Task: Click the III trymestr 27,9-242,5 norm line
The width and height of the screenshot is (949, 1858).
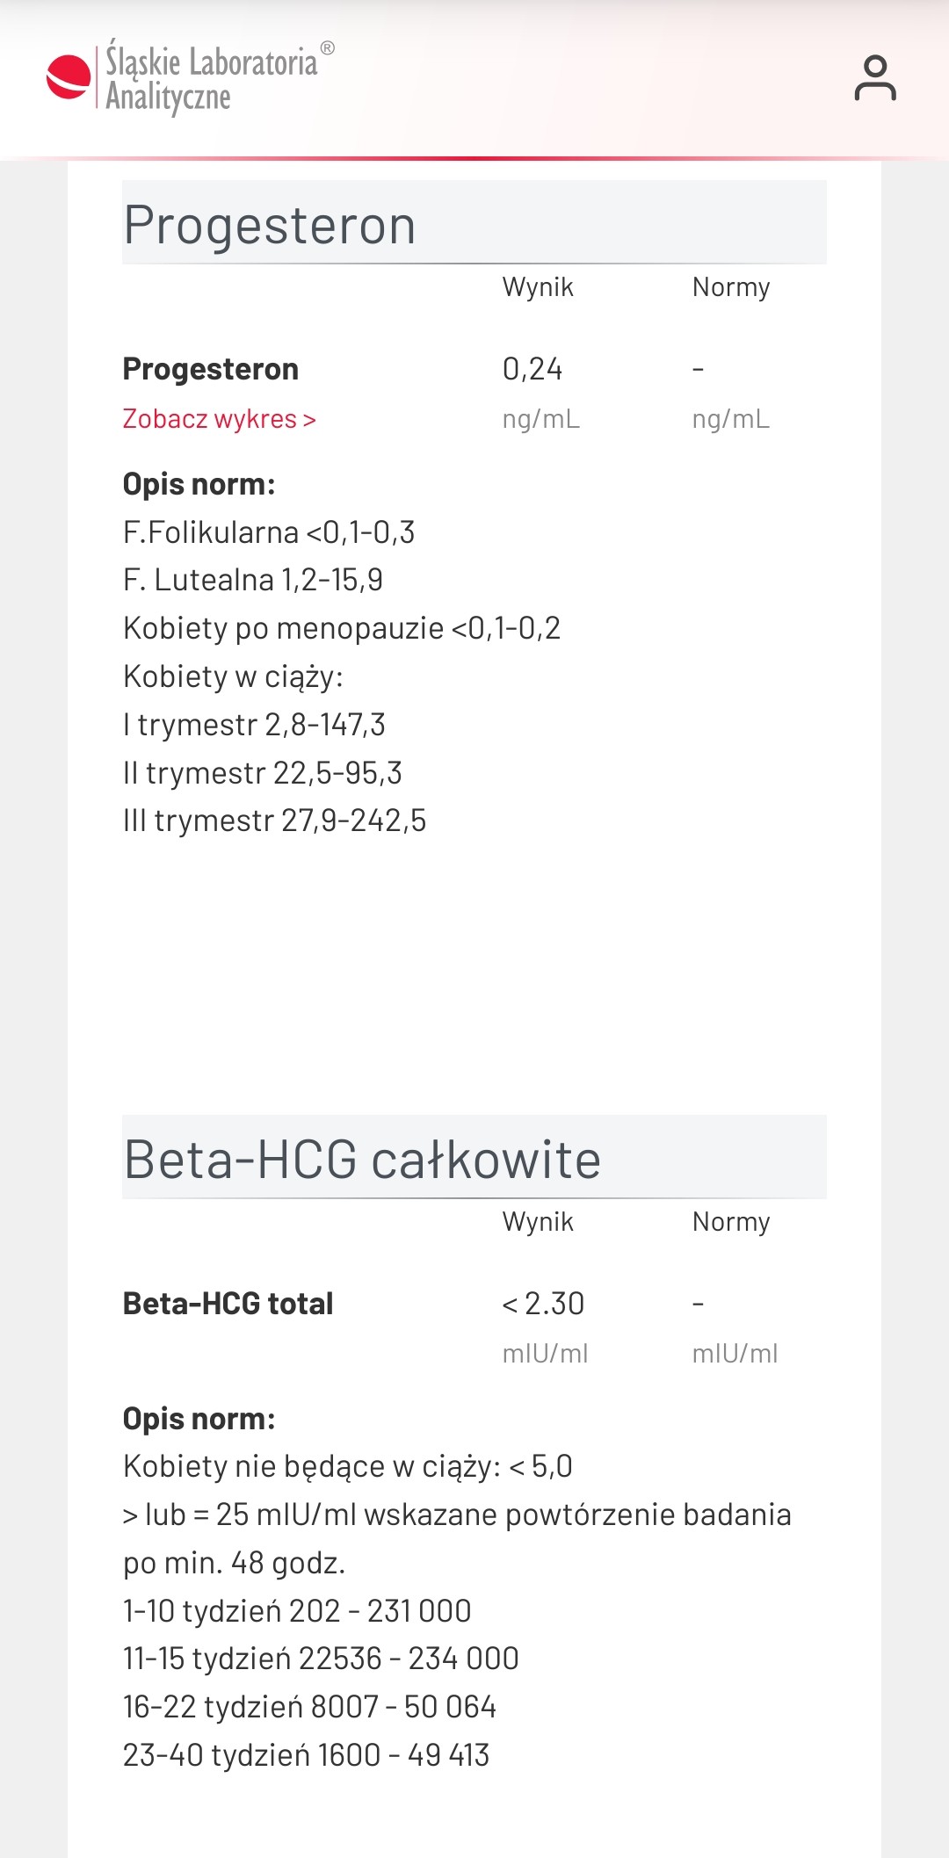Action: 275,821
